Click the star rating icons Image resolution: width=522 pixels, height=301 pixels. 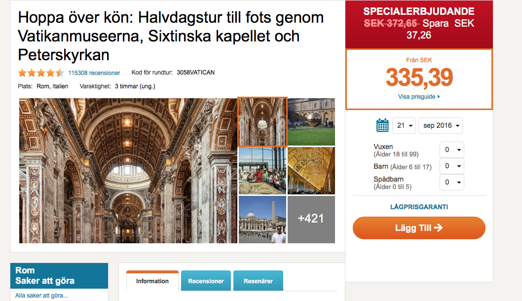41,73
